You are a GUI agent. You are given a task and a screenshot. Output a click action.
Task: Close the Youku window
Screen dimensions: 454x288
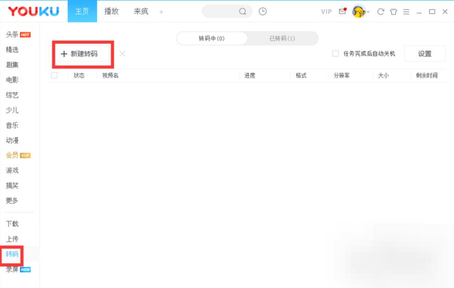(445, 12)
